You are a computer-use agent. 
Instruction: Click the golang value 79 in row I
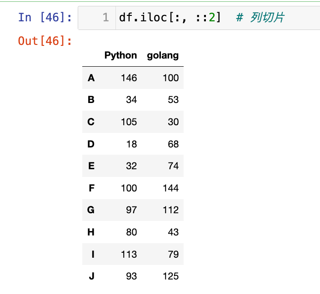pos(173,254)
